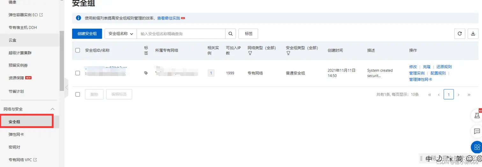Open the chat feedback floating icon
The width and height of the screenshot is (482, 167).
pyautogui.click(x=477, y=131)
